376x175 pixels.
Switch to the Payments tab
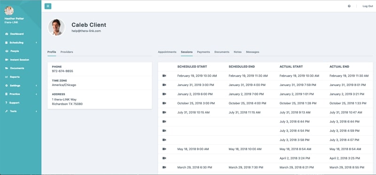click(204, 52)
